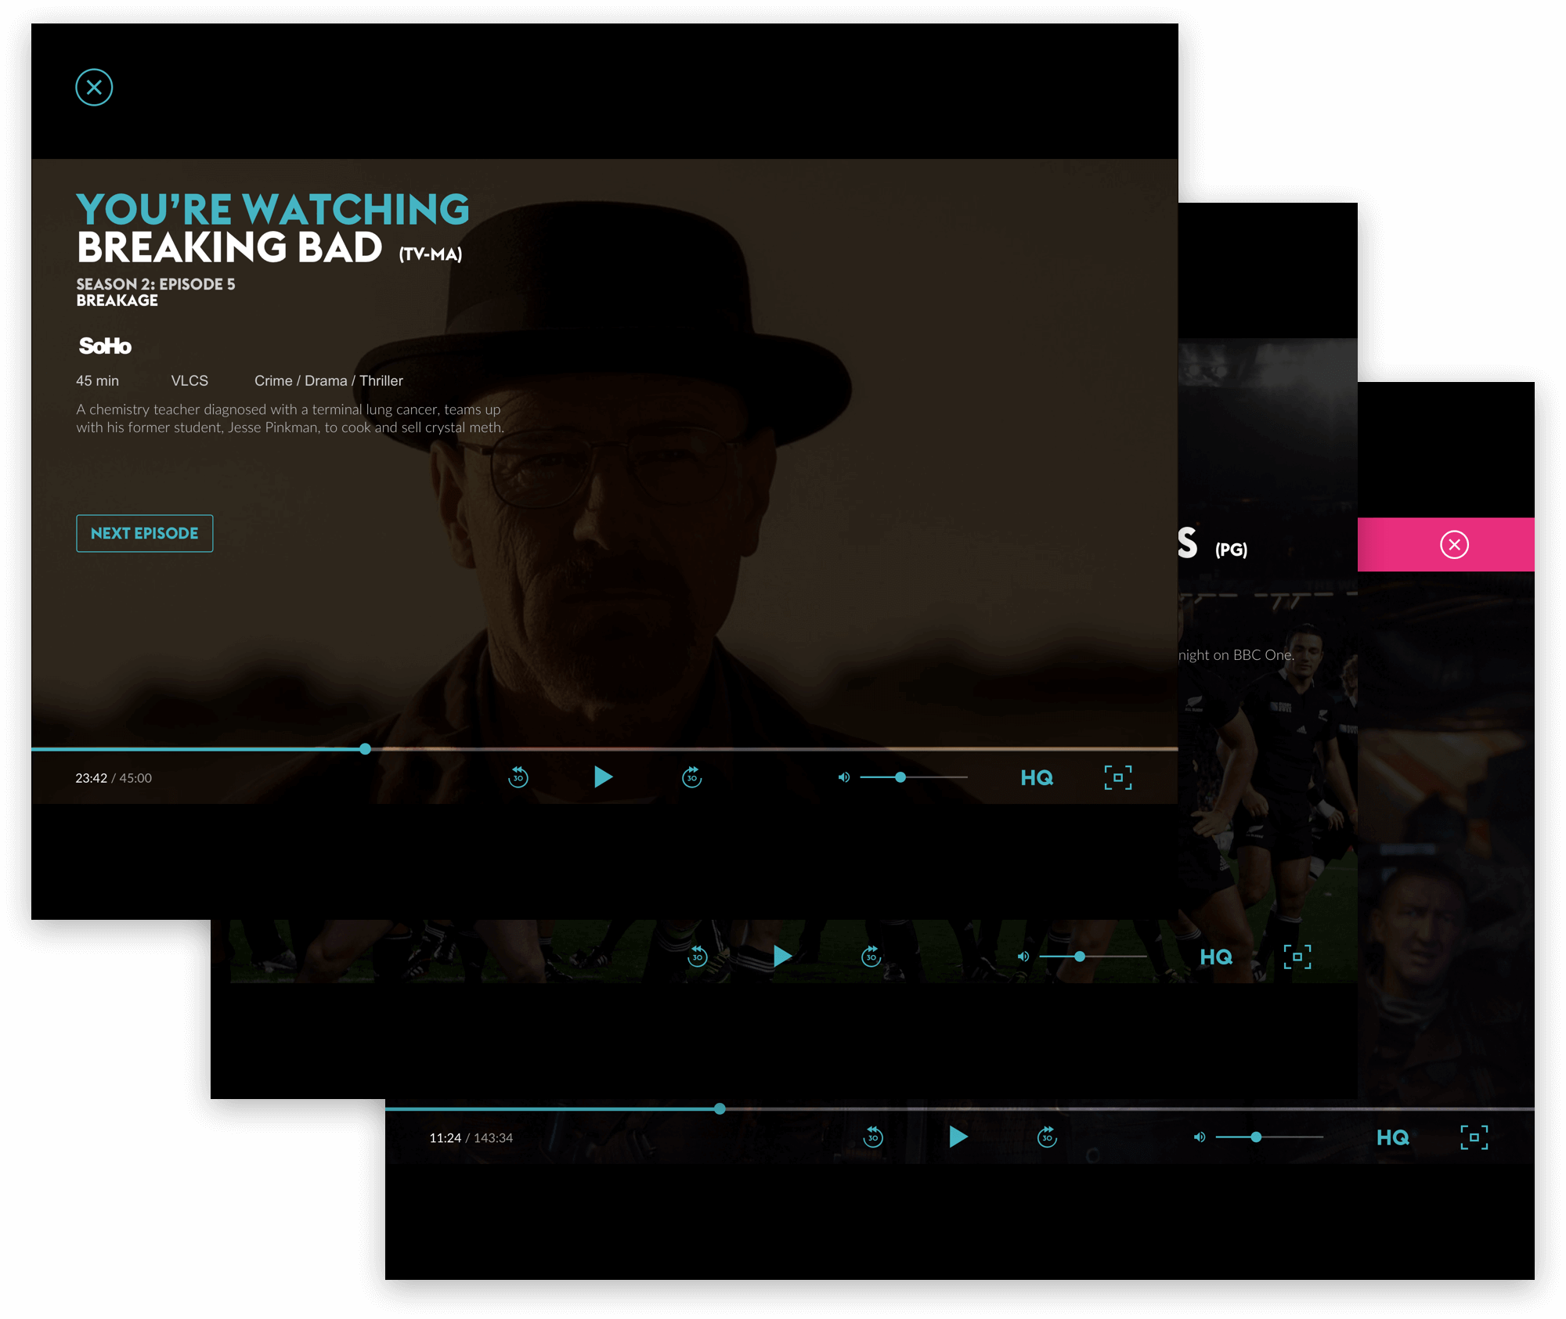Enter fullscreen in Breaking Bad player

point(1118,777)
